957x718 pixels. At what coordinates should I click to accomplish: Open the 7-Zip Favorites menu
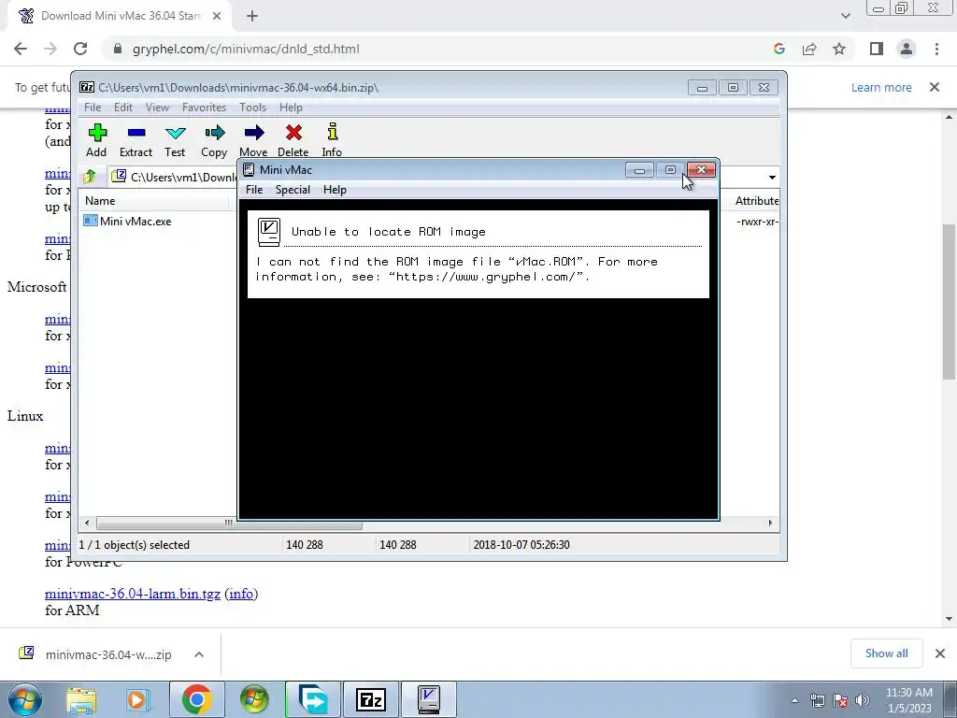coord(205,108)
